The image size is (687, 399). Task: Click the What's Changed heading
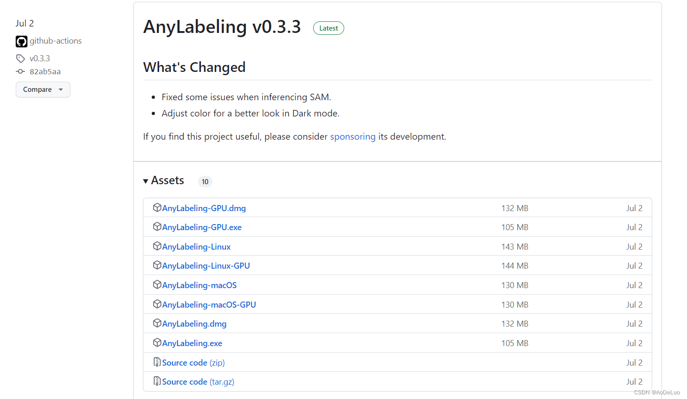point(194,67)
